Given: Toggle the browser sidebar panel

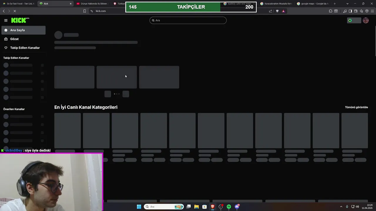Looking at the screenshot, I should coord(350,11).
